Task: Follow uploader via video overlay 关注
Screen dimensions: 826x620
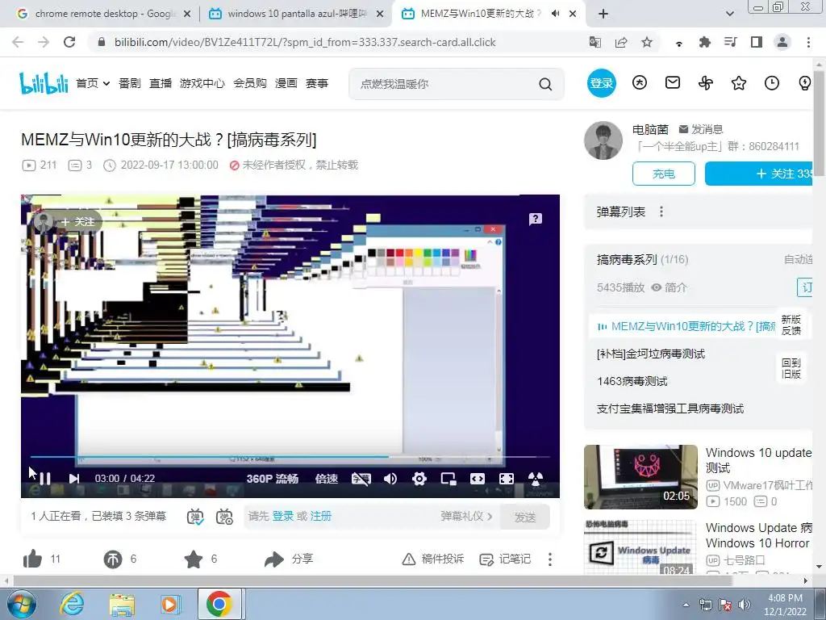Action: pos(77,222)
